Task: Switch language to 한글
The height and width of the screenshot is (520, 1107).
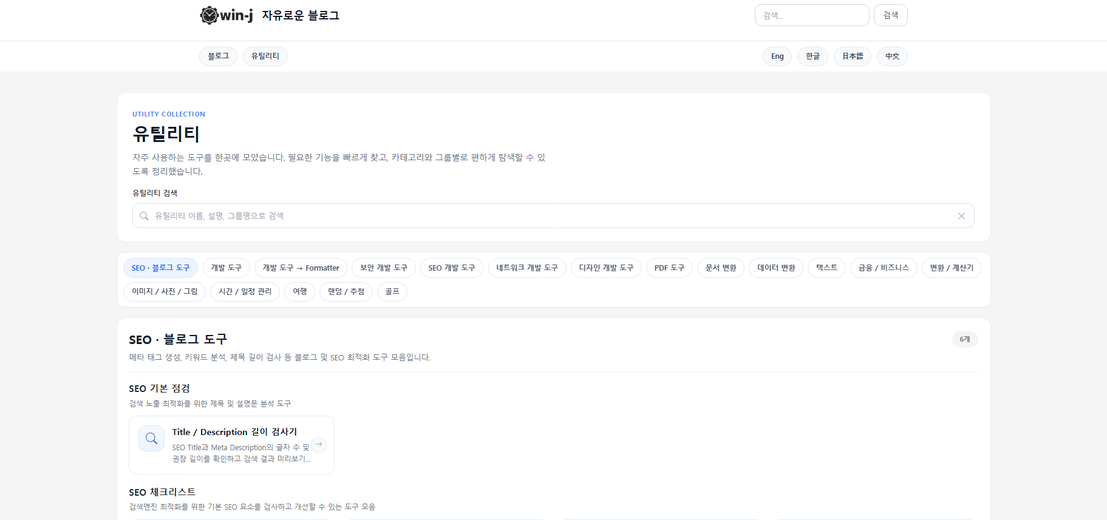Action: (812, 56)
